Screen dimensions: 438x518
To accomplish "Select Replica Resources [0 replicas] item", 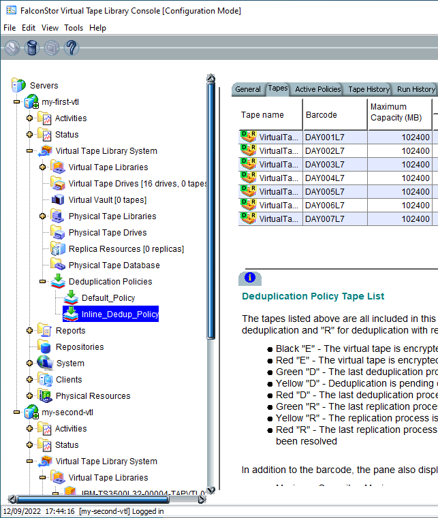I will (126, 248).
